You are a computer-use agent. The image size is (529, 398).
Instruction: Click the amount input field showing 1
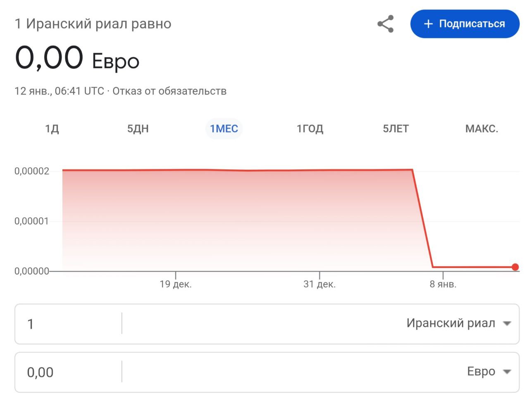tap(62, 324)
